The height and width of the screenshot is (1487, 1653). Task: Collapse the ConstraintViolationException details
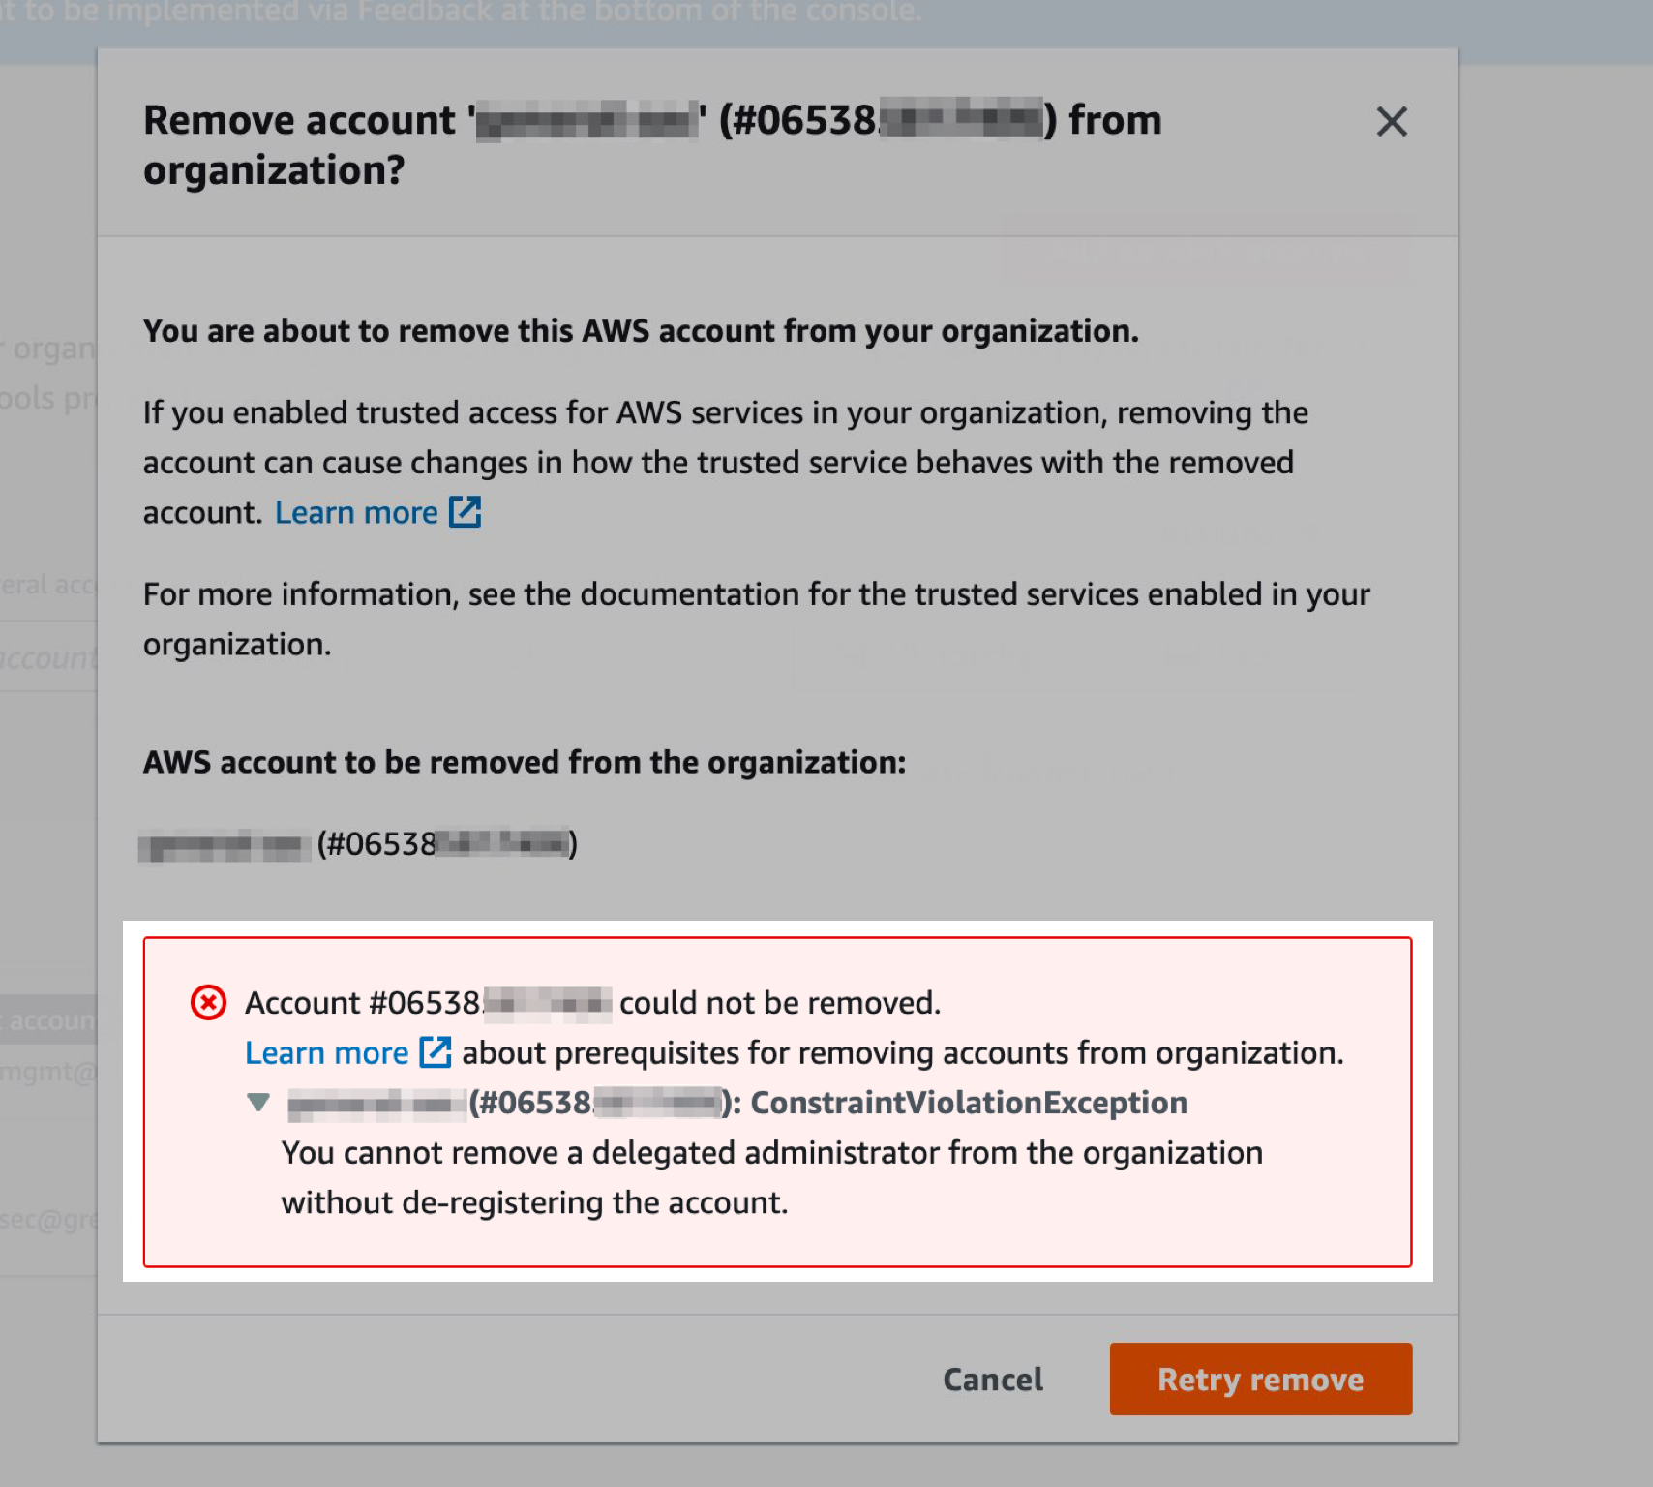[x=258, y=1103]
